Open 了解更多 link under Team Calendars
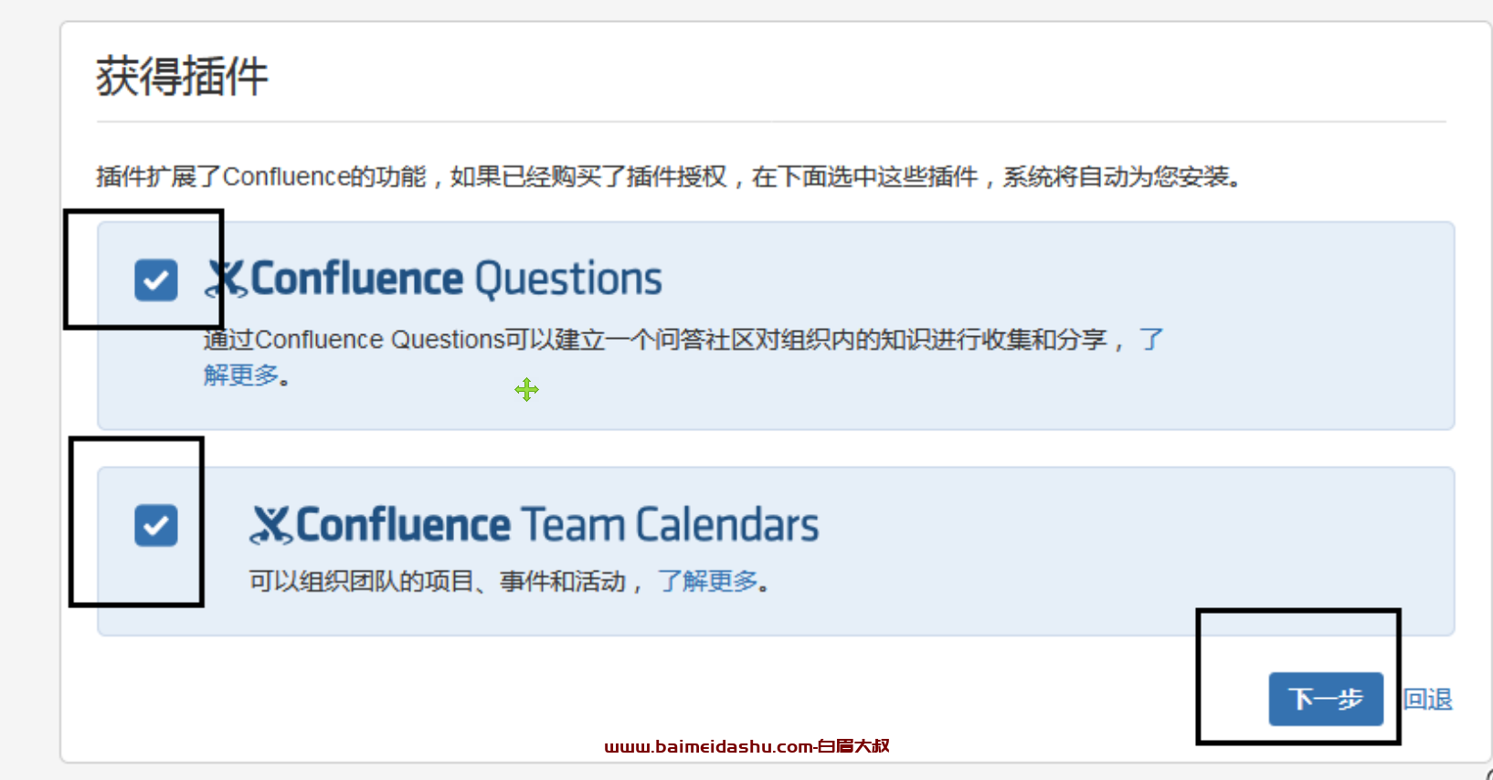 (x=708, y=581)
